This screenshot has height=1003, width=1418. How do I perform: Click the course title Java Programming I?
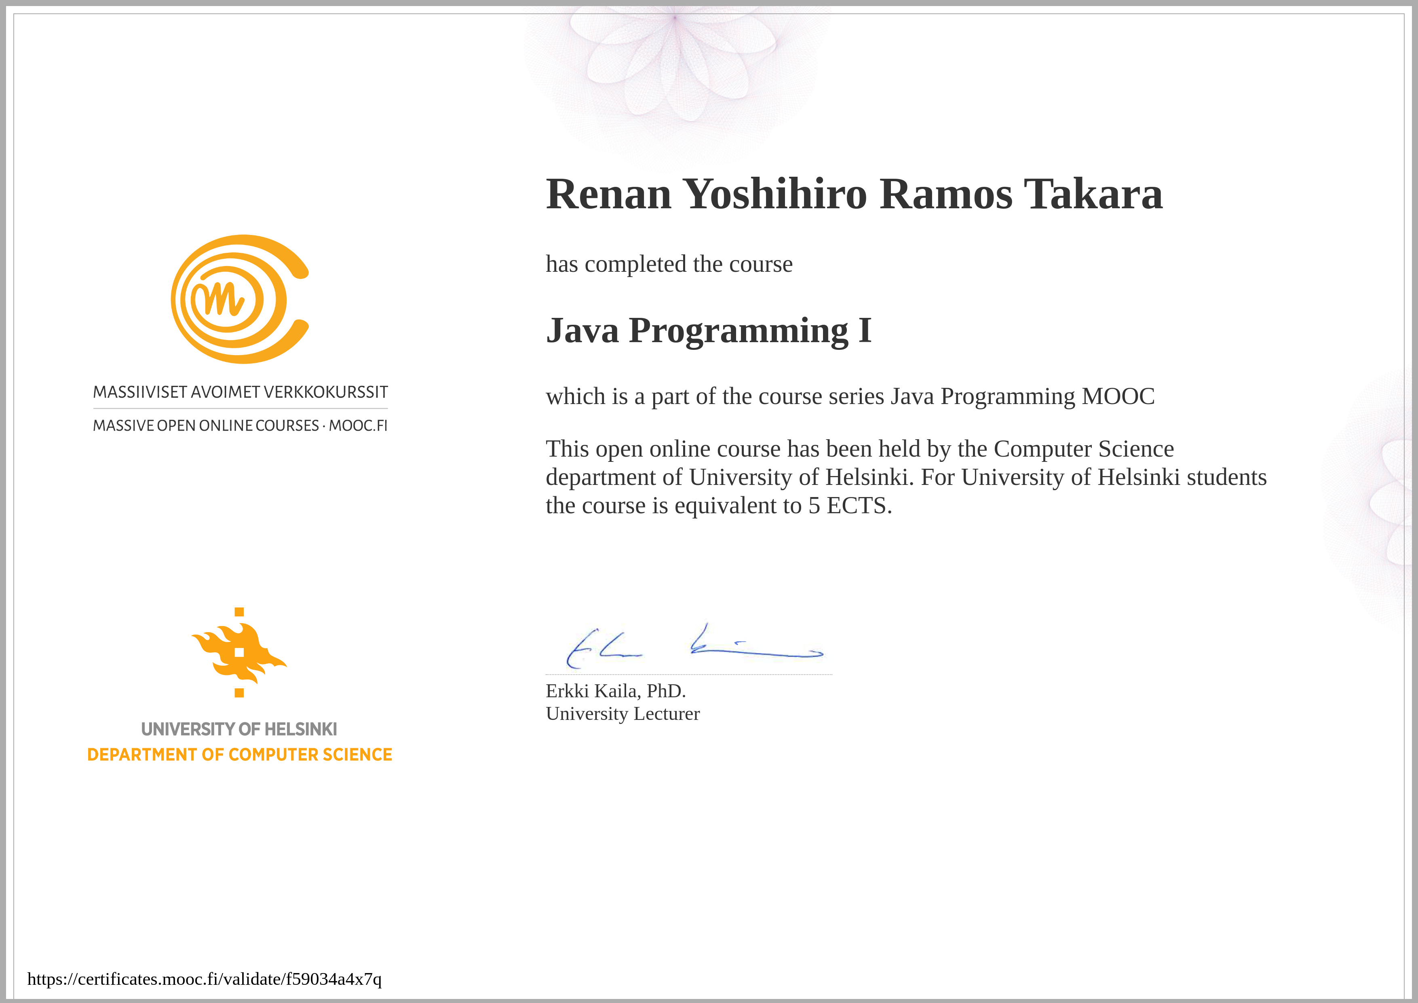[x=708, y=330]
